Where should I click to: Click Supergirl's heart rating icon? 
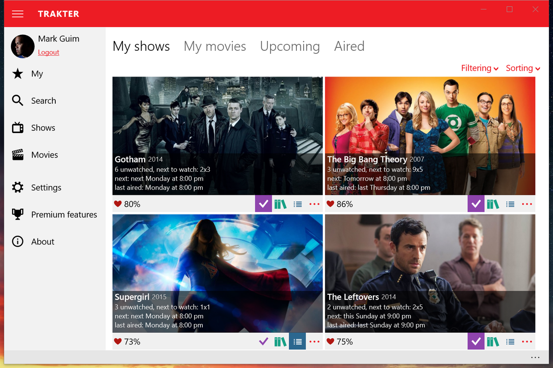point(118,341)
